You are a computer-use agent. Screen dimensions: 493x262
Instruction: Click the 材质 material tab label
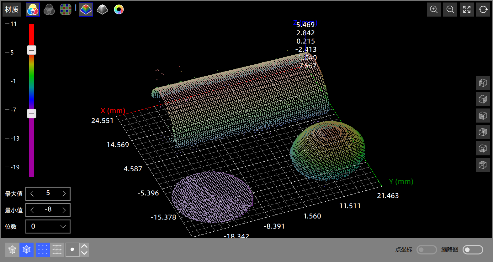[x=12, y=10]
